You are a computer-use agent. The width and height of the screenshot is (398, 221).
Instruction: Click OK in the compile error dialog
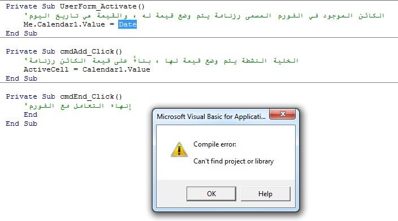(211, 194)
